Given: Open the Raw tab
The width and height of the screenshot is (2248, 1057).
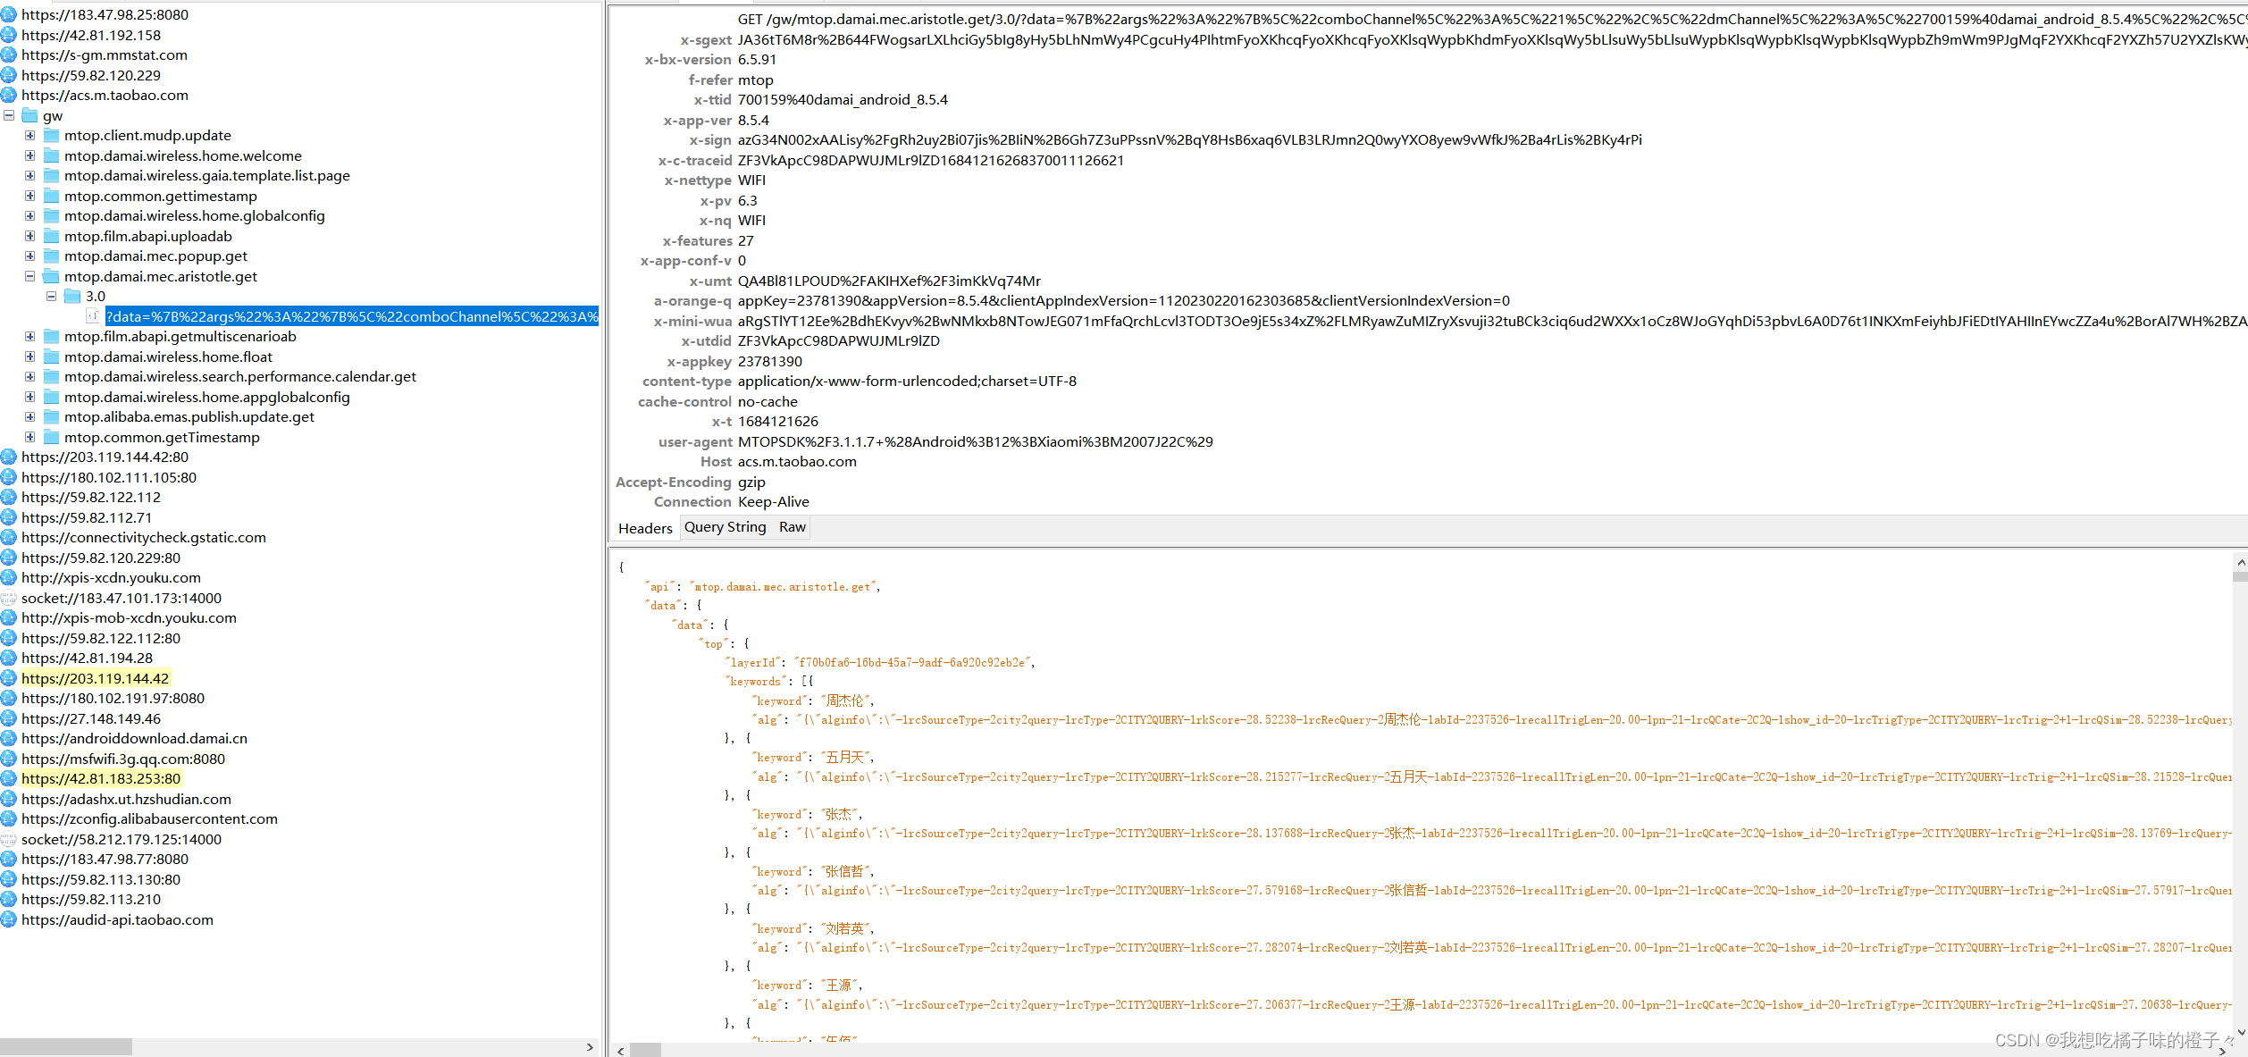Looking at the screenshot, I should pos(792,527).
